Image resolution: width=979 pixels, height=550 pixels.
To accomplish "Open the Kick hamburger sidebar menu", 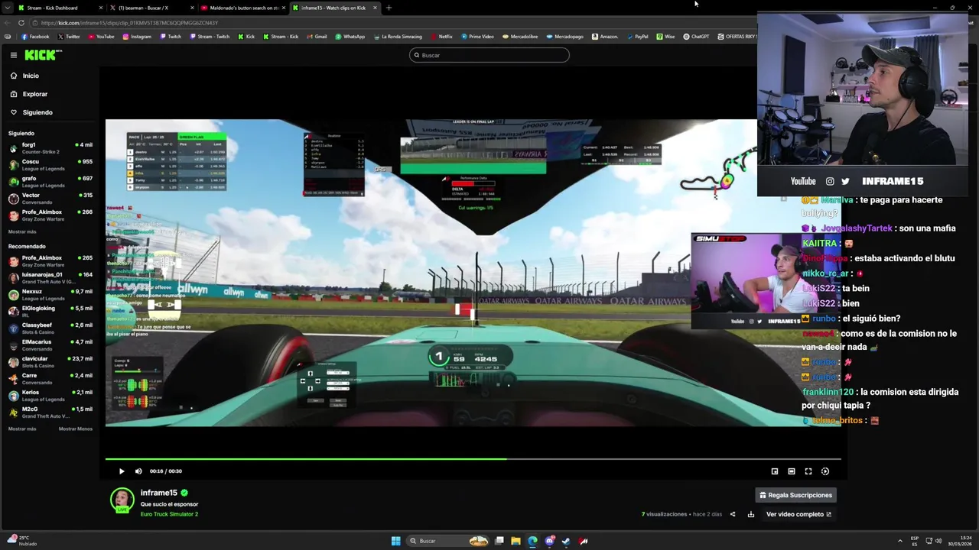I will (14, 55).
